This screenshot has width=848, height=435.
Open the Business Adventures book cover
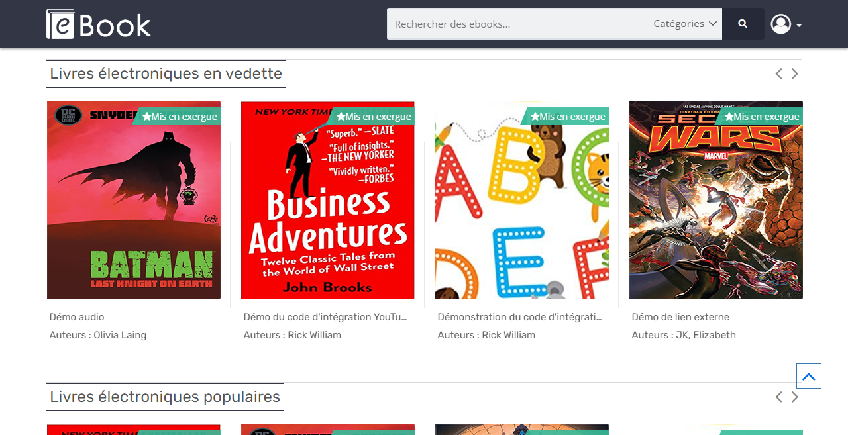(x=328, y=200)
